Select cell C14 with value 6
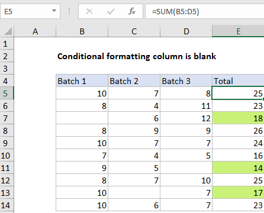 (x=134, y=205)
